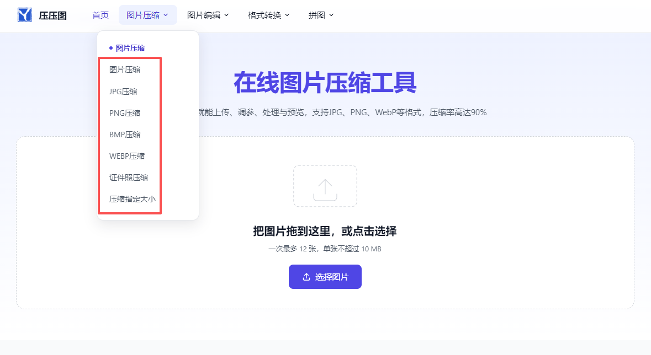Image resolution: width=651 pixels, height=355 pixels.
Task: Click the 选择图片 upload button
Action: (x=325, y=277)
